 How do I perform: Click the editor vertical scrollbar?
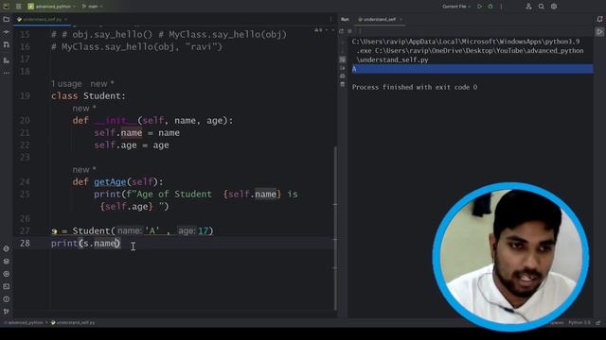[x=335, y=228]
